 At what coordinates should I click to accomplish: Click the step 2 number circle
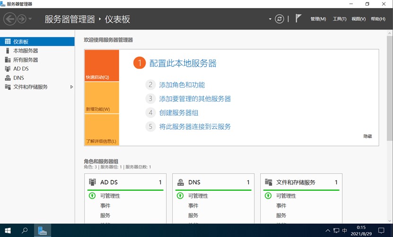coord(150,85)
